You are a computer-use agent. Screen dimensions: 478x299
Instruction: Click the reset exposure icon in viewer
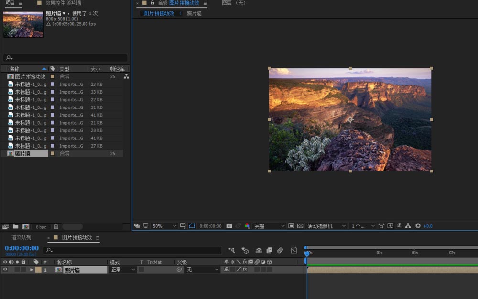click(x=418, y=226)
